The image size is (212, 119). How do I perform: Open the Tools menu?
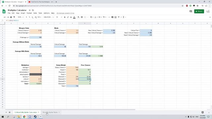pyautogui.click(x=40, y=13)
